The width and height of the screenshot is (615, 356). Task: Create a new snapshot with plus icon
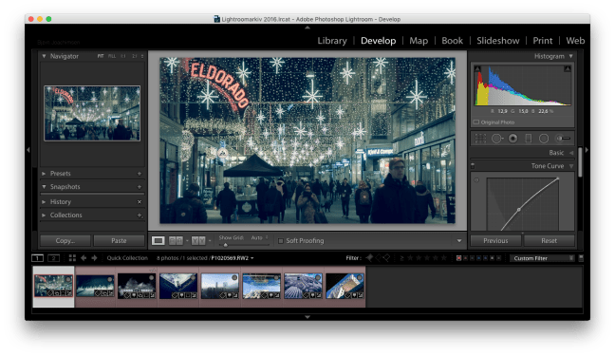coord(140,187)
